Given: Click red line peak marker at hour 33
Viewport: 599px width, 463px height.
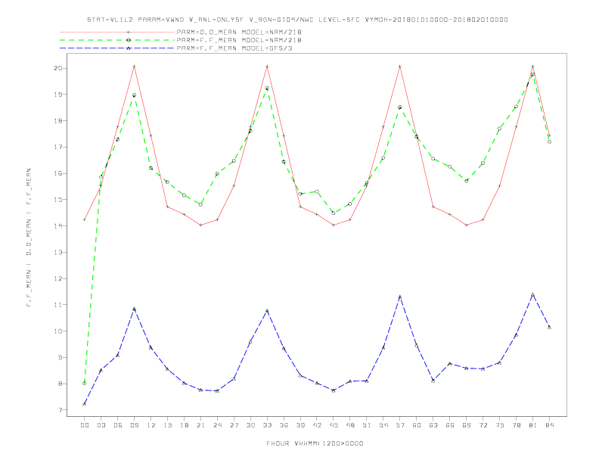Looking at the screenshot, I should [267, 67].
